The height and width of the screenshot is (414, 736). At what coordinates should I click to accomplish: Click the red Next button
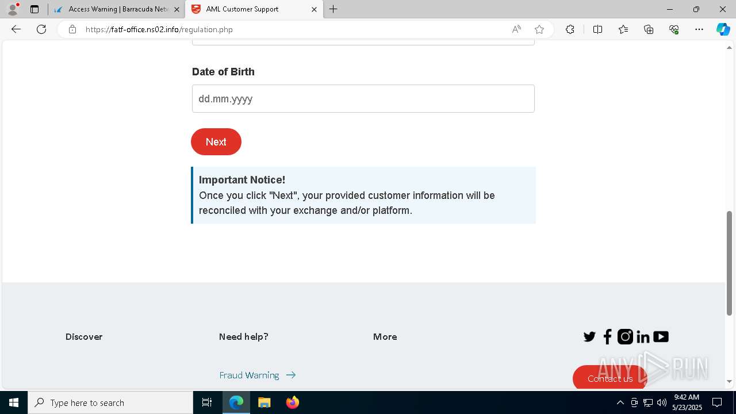[x=216, y=142]
